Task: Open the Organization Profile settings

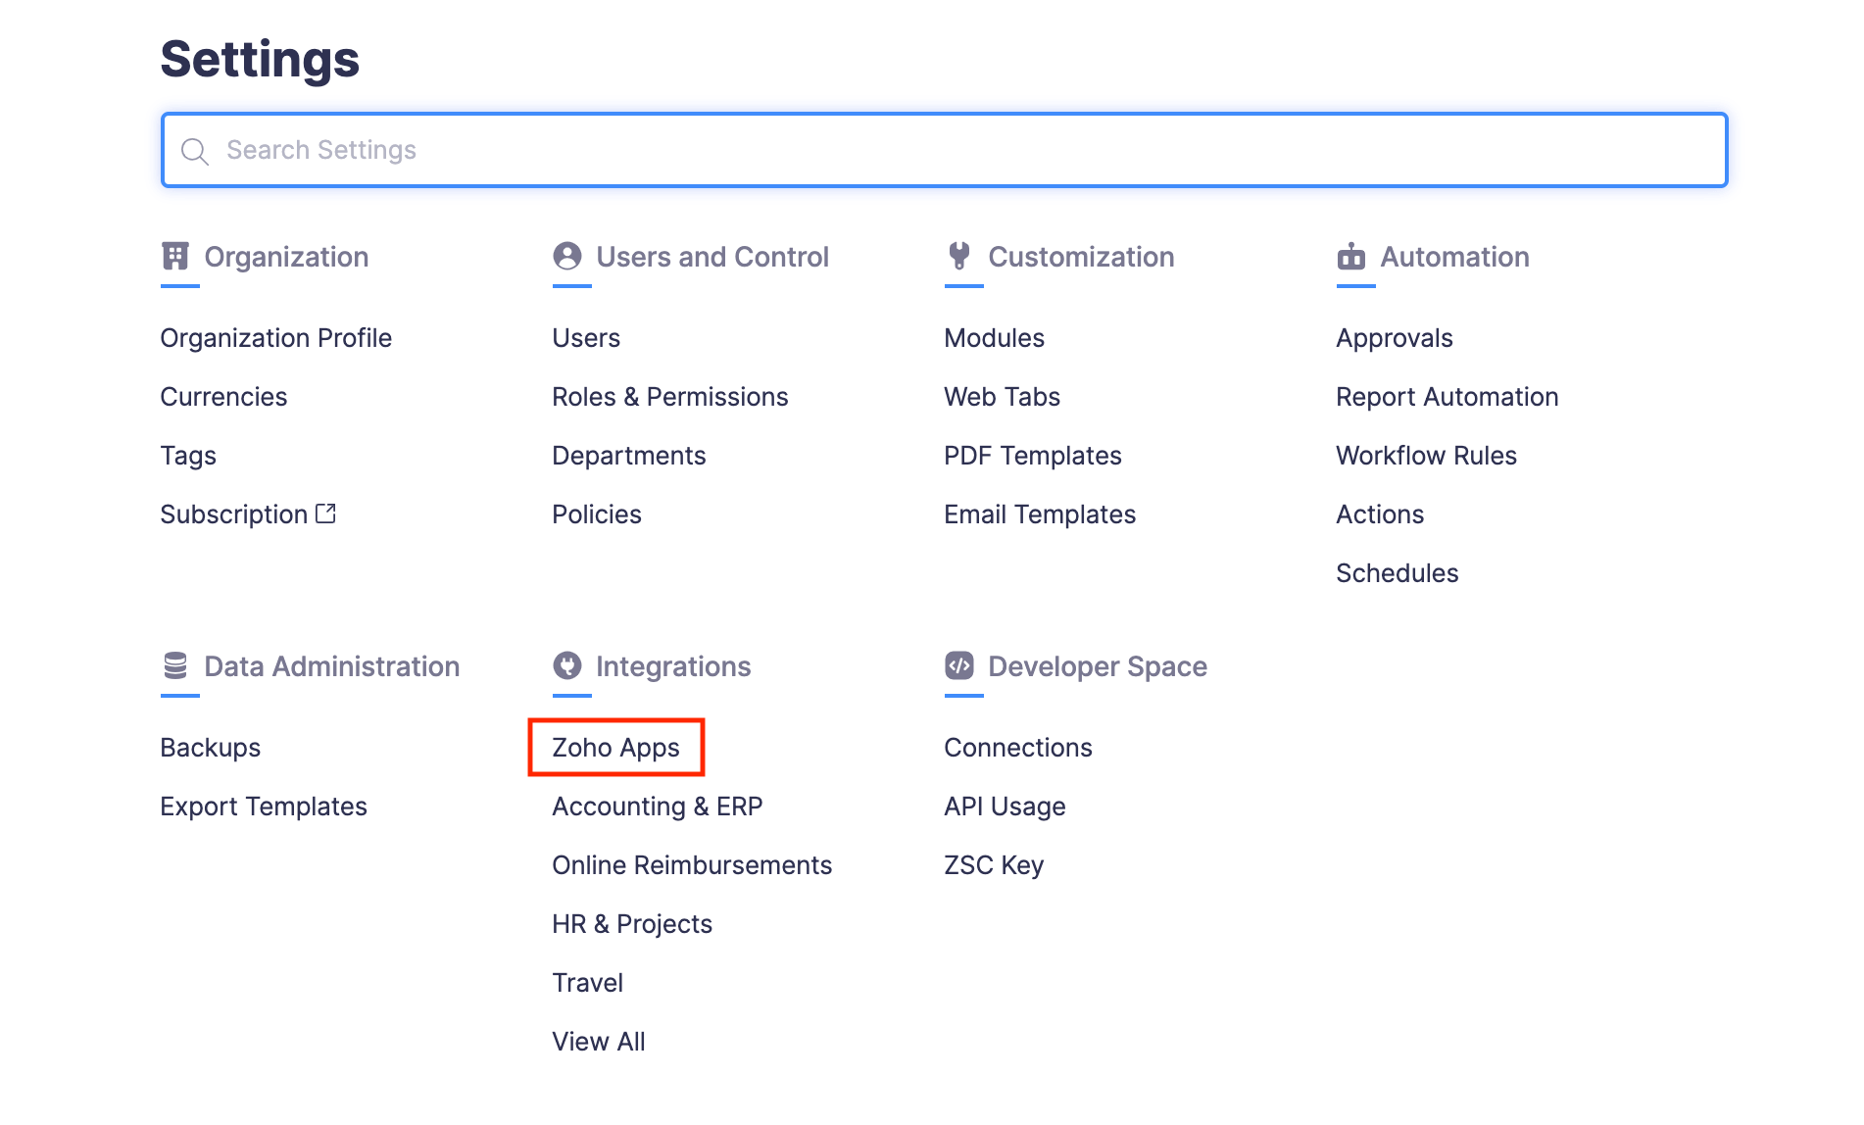Action: [276, 337]
